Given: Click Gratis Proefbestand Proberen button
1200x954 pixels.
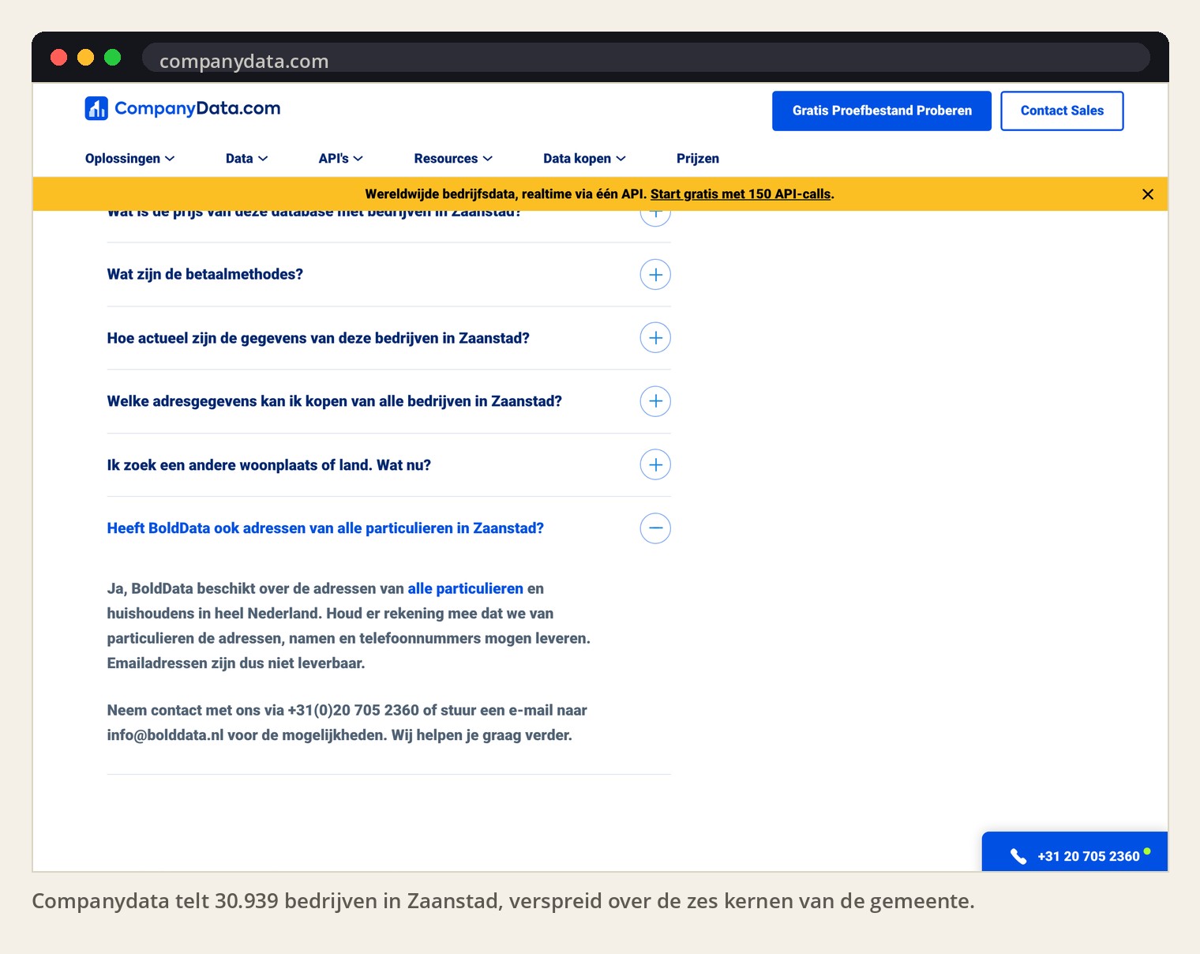Looking at the screenshot, I should [x=882, y=111].
